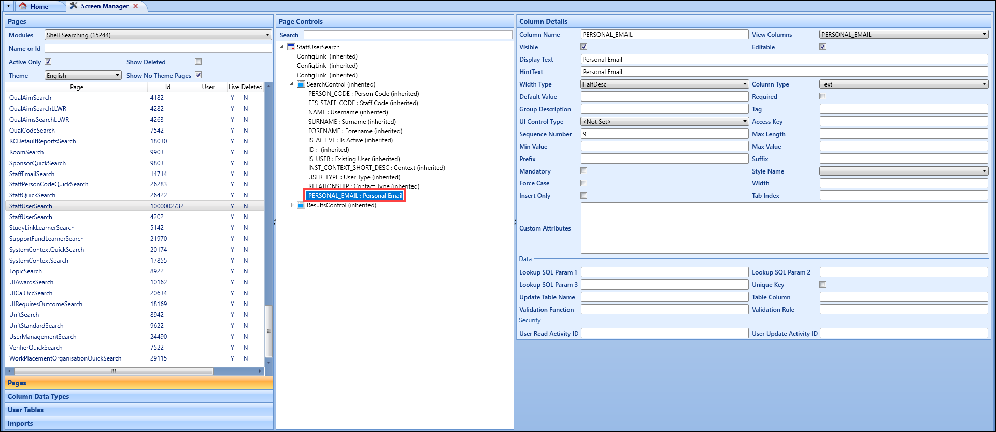Select the StaffUserSearch 1000002732 page row
This screenshot has width=996, height=432.
pyautogui.click(x=135, y=206)
